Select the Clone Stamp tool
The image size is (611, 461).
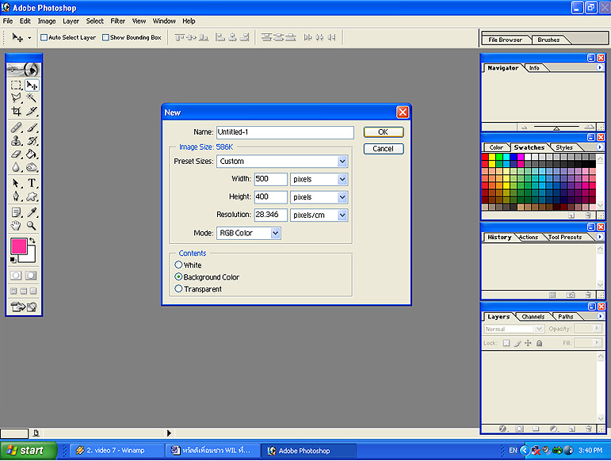point(16,140)
